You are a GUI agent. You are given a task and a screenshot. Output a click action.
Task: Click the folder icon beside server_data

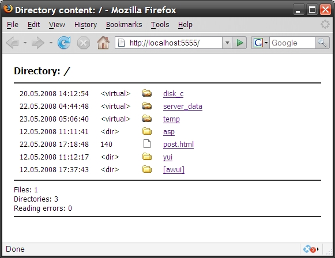click(147, 106)
